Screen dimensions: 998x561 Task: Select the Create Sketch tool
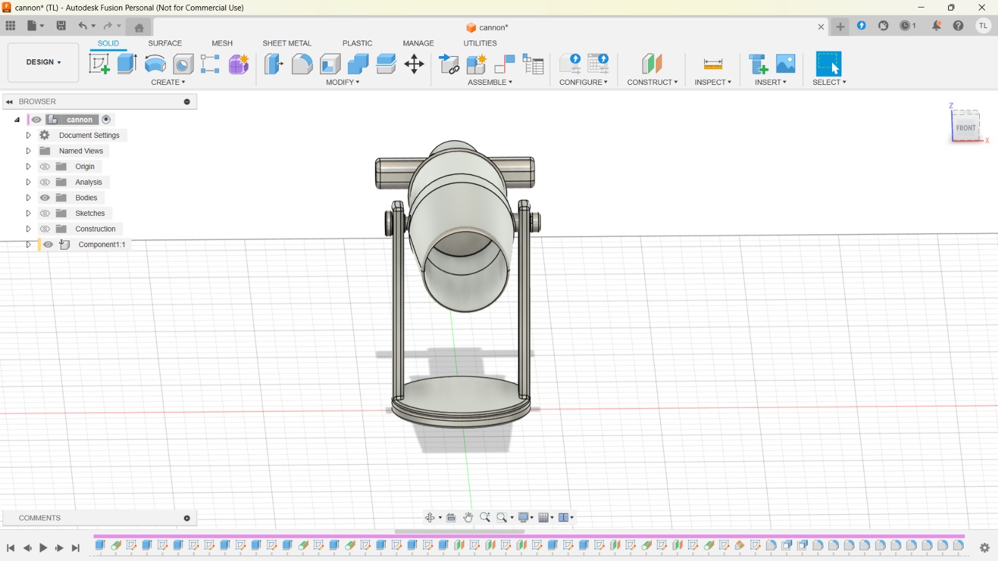tap(99, 64)
